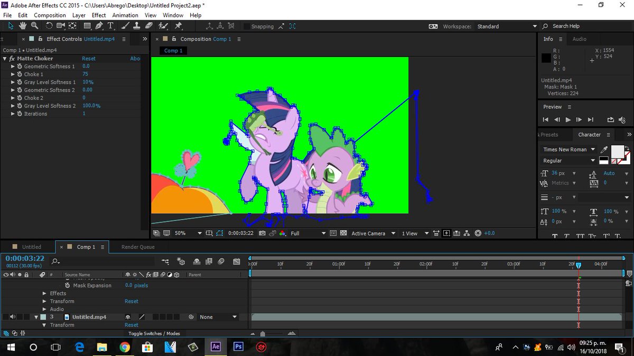Switch to the Untitled timeline tab
Viewport: 634px width, 356px height.
tap(31, 247)
